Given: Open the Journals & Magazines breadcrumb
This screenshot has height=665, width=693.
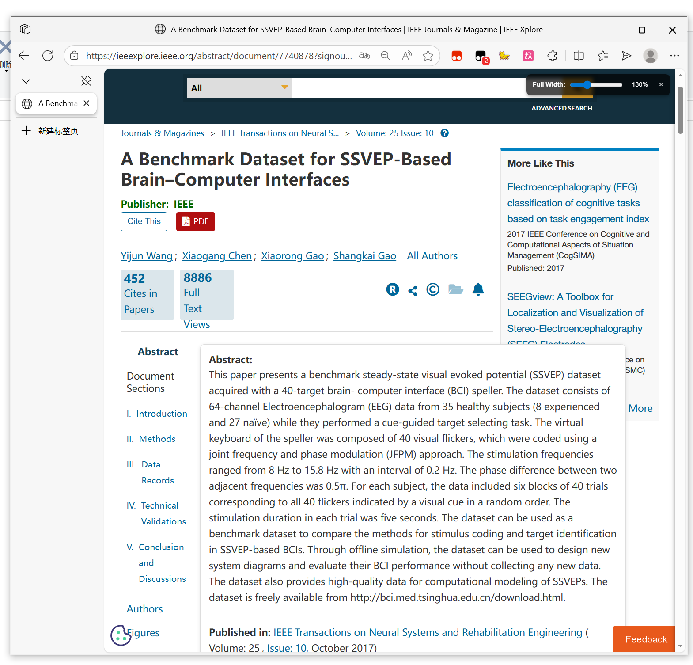Looking at the screenshot, I should click(x=163, y=133).
